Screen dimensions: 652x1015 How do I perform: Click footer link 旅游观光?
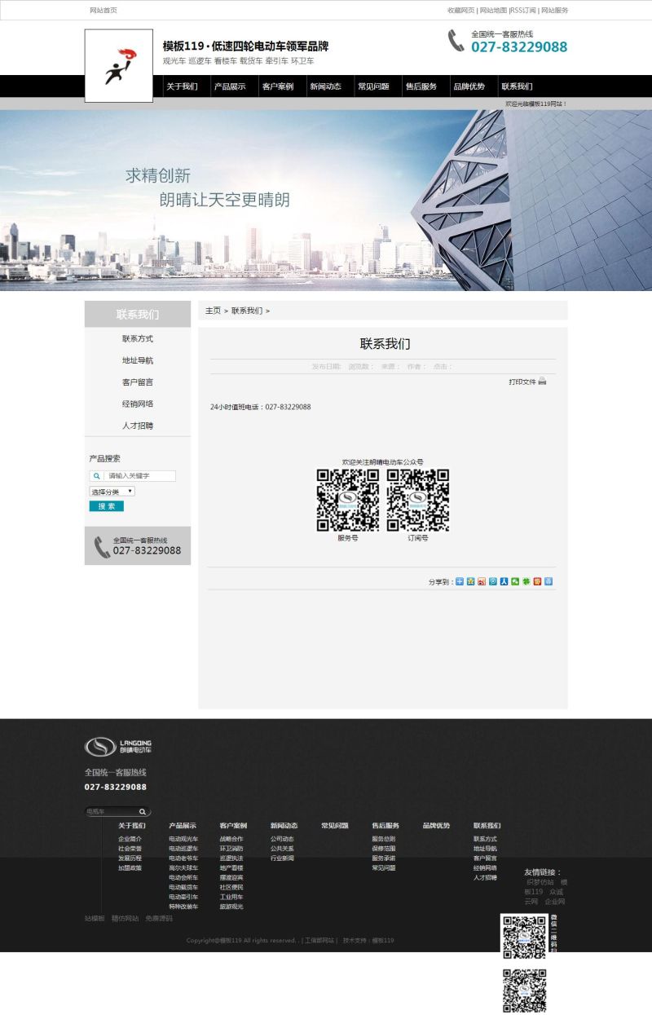[231, 906]
